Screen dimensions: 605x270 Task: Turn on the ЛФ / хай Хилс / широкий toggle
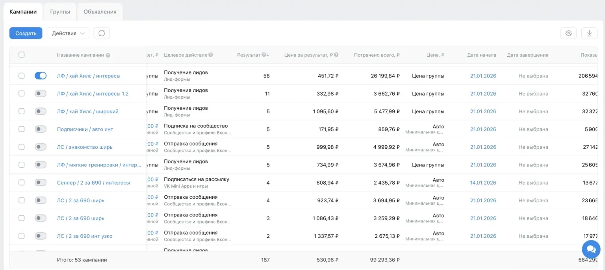pyautogui.click(x=41, y=111)
